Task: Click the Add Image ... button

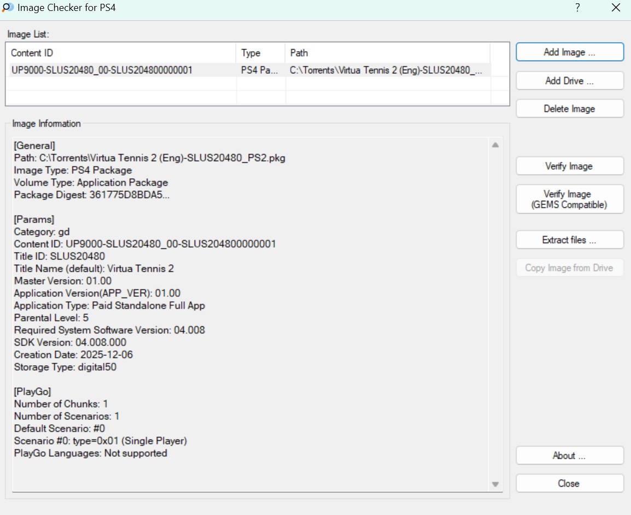Action: 569,52
